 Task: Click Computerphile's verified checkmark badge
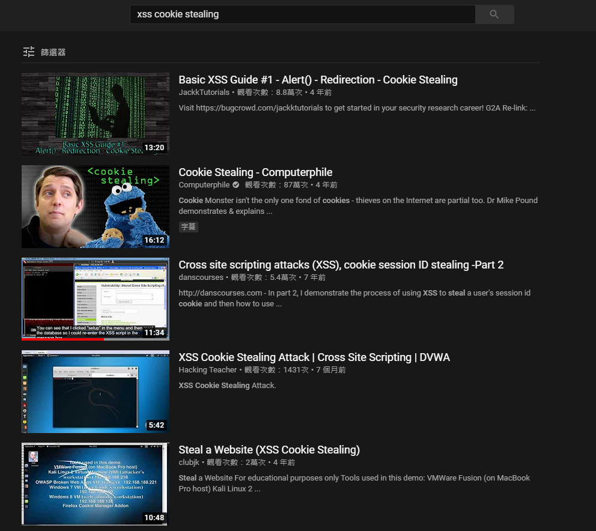tap(236, 185)
